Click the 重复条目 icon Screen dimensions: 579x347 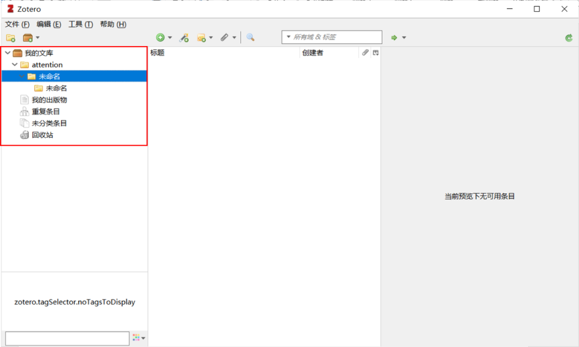pos(24,111)
